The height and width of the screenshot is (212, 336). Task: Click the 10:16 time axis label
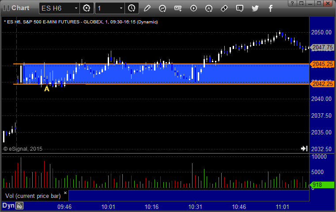click(151, 207)
